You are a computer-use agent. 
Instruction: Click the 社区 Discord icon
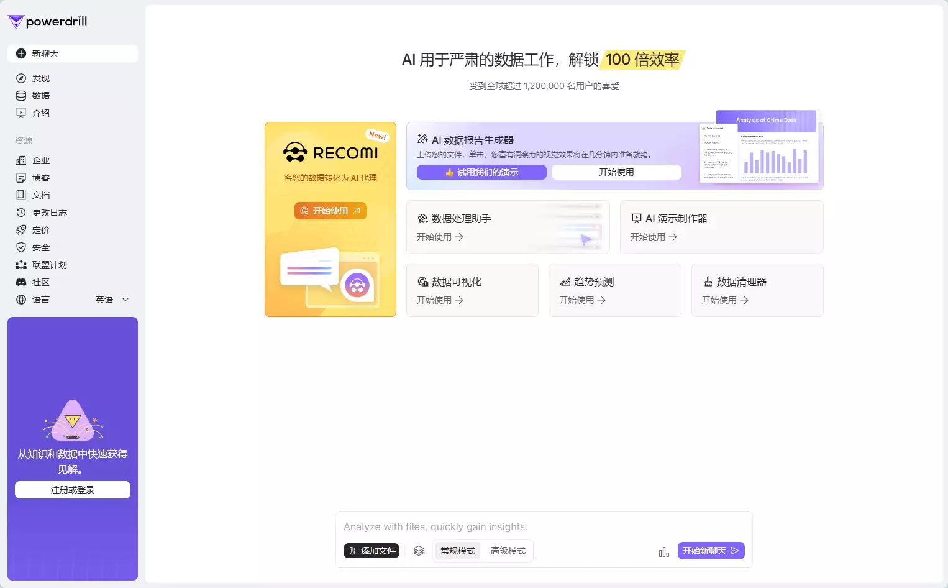click(x=21, y=282)
